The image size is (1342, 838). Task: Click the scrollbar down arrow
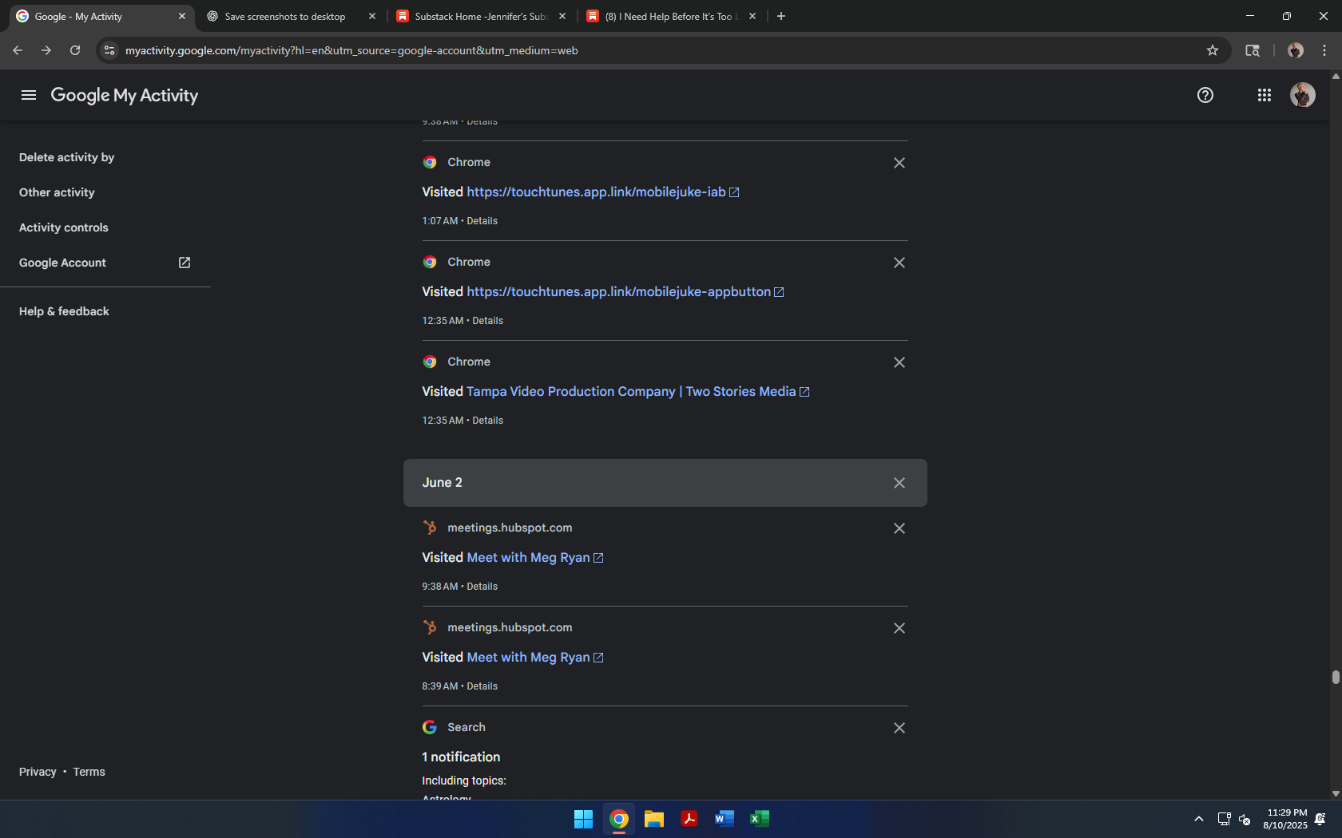1336,793
